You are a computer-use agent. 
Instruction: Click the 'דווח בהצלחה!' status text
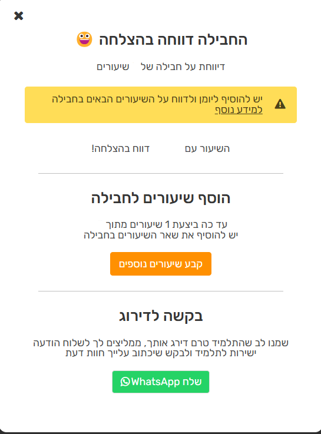pyautogui.click(x=121, y=148)
